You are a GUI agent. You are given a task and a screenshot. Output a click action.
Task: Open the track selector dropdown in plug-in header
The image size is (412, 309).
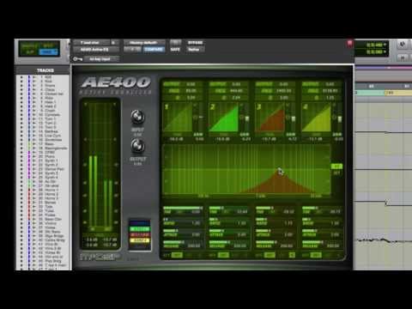[x=91, y=43]
